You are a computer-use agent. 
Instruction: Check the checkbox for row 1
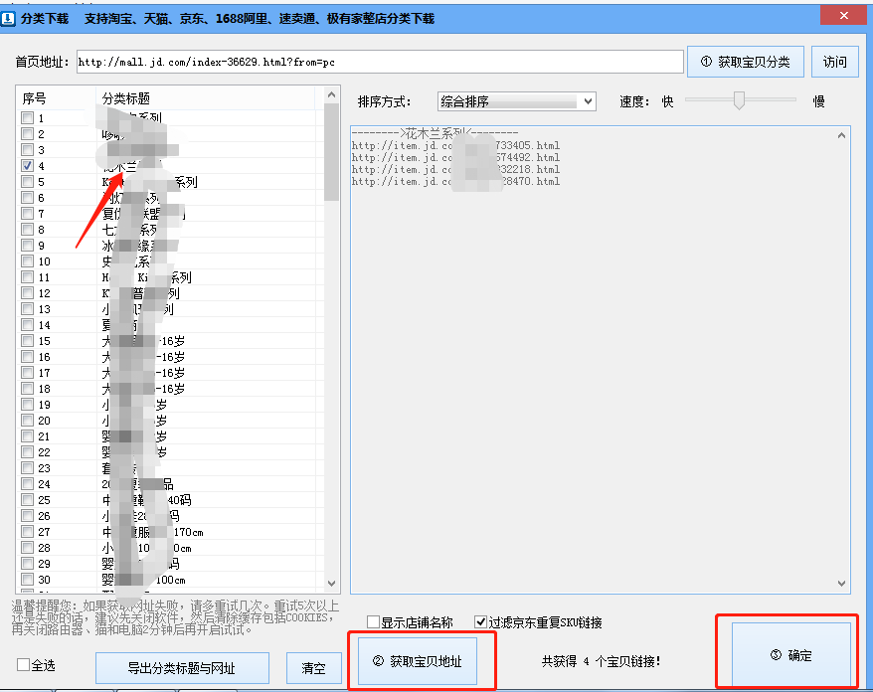click(x=27, y=118)
